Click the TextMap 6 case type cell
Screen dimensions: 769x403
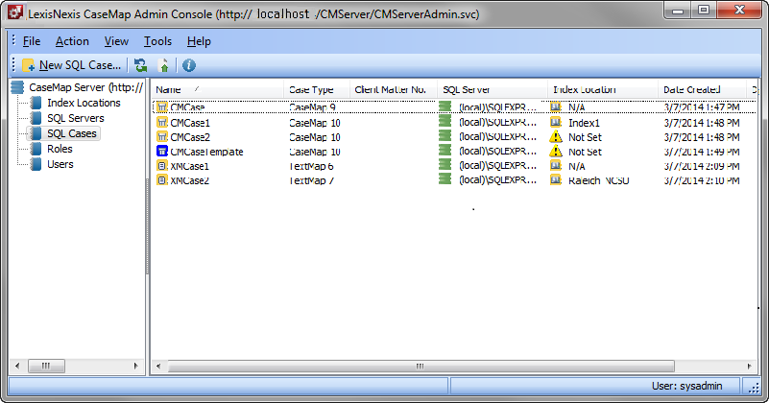(311, 166)
